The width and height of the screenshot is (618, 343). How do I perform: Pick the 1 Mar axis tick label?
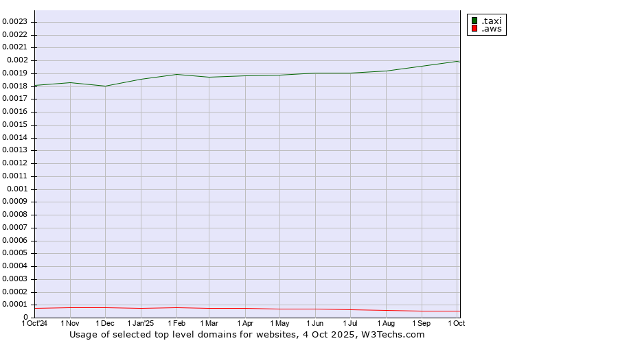pos(209,323)
